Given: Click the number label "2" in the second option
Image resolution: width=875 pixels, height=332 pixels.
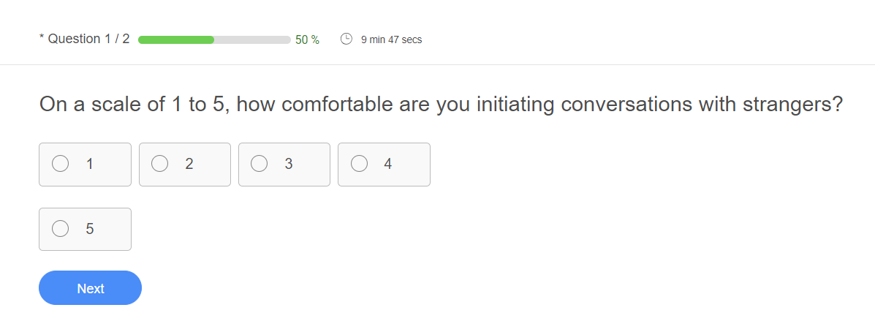Looking at the screenshot, I should [189, 165].
